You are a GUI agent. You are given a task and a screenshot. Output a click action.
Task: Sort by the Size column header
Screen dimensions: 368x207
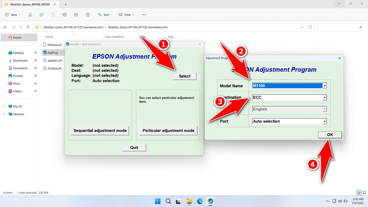point(171,37)
